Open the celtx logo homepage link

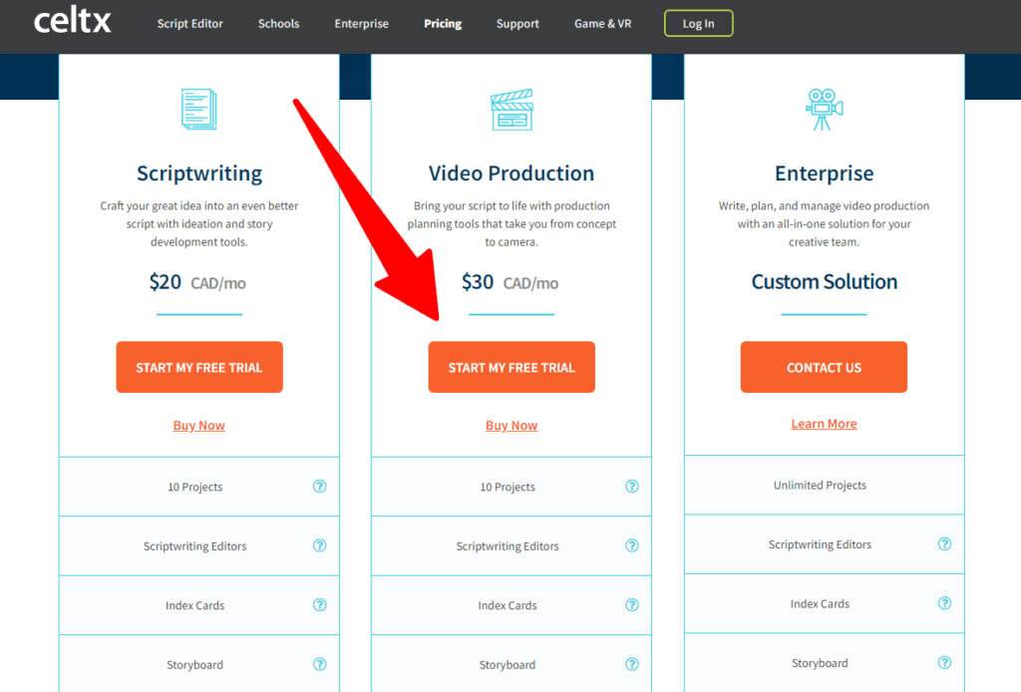point(72,22)
